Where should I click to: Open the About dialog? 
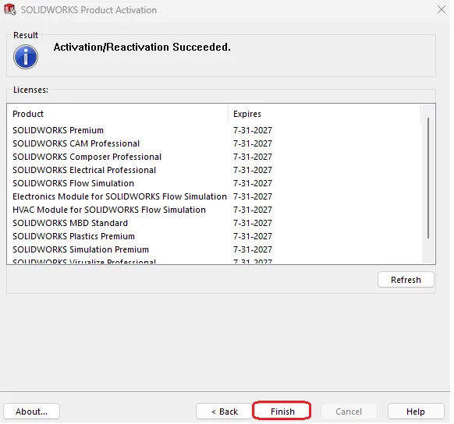coord(31,412)
